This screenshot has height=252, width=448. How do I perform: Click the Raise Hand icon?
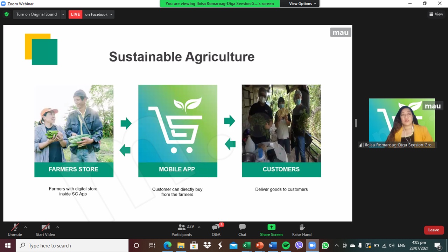[302, 227]
